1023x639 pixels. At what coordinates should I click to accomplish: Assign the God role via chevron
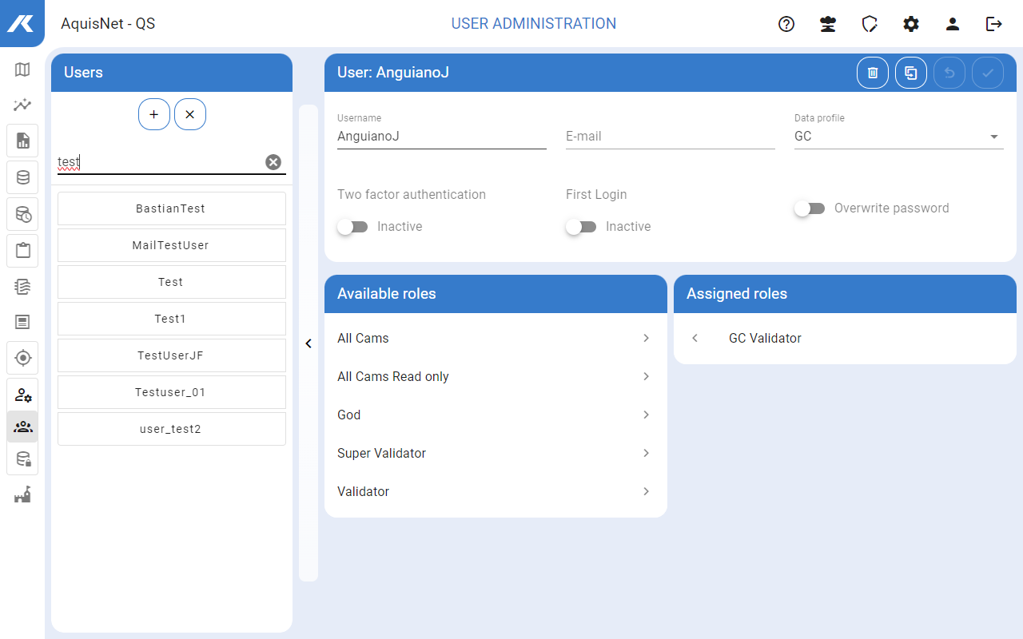pyautogui.click(x=646, y=415)
